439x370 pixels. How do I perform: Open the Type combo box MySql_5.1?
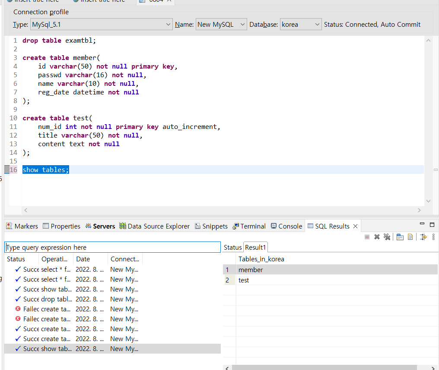pyautogui.click(x=102, y=24)
